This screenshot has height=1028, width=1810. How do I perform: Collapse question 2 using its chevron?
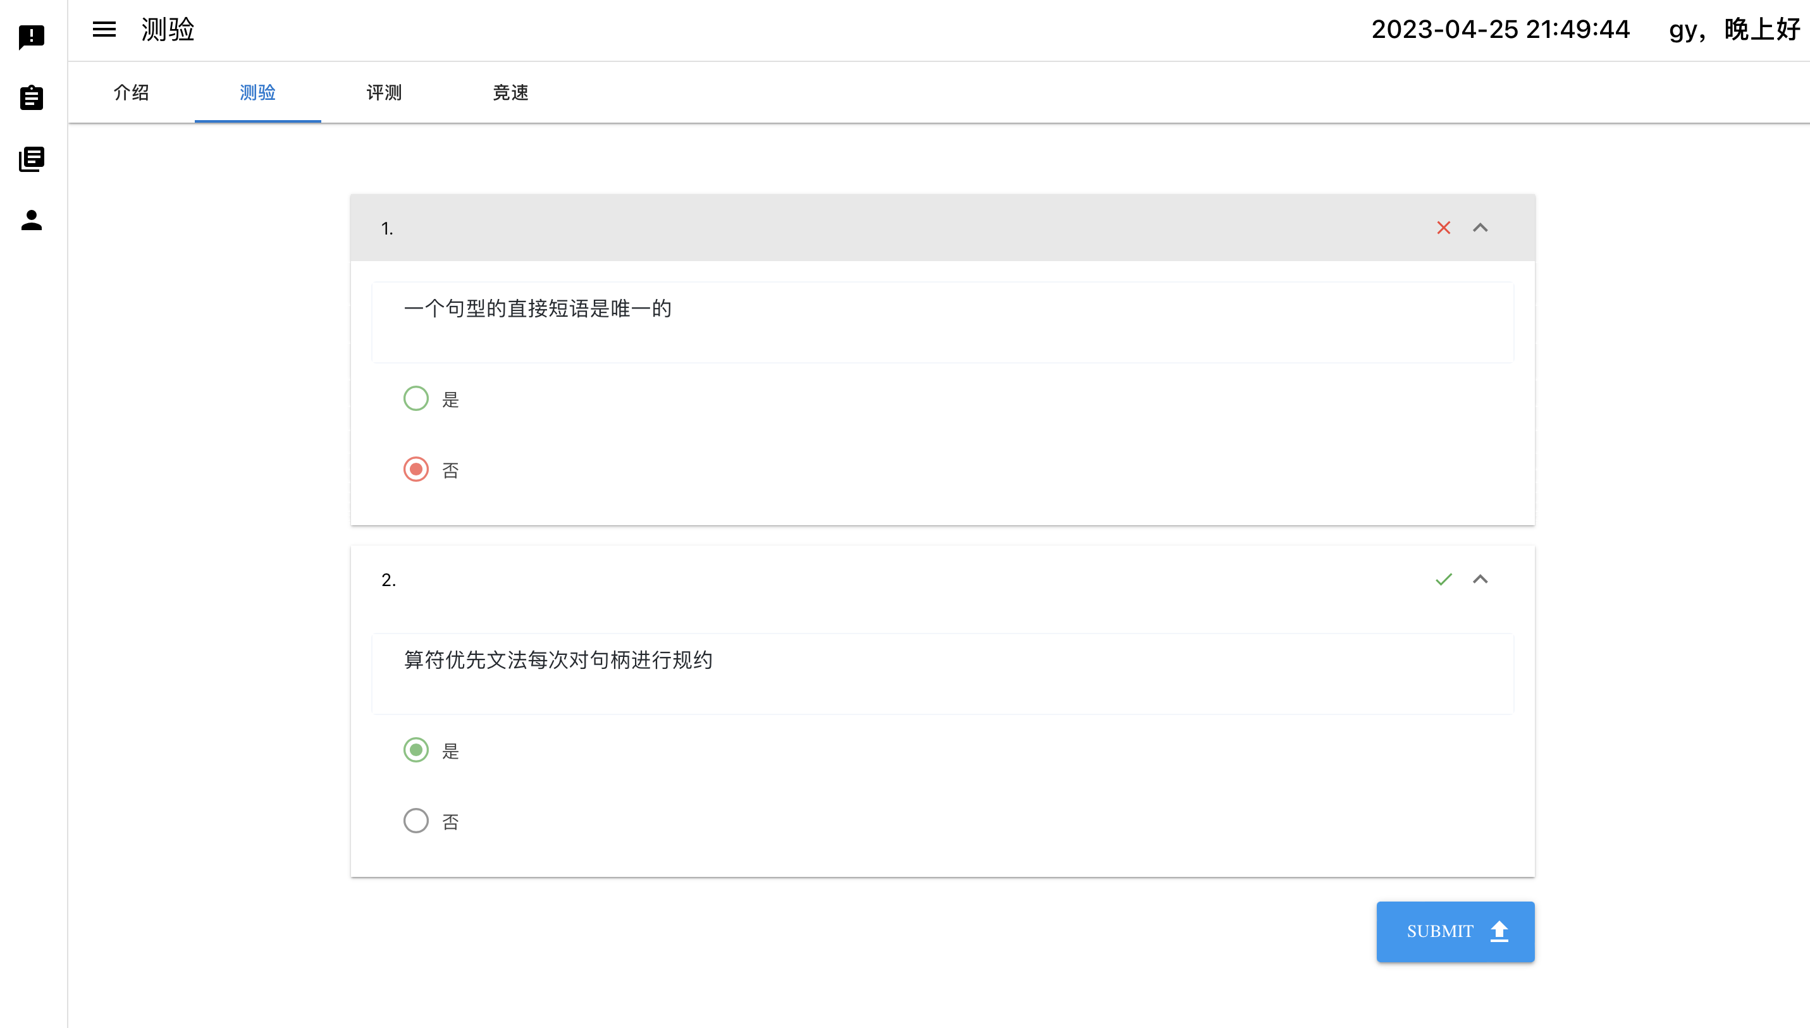click(1481, 579)
